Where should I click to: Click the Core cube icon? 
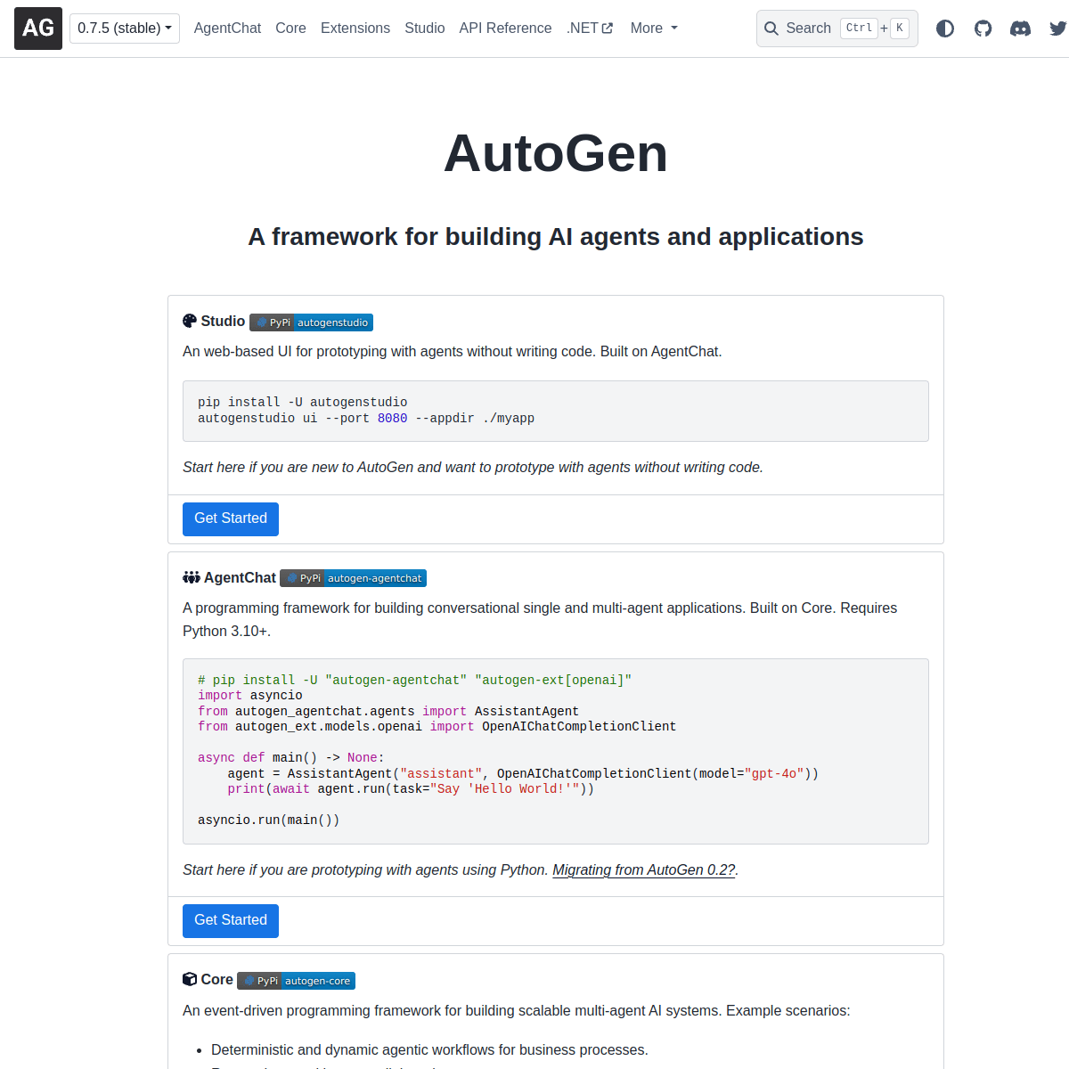(190, 980)
